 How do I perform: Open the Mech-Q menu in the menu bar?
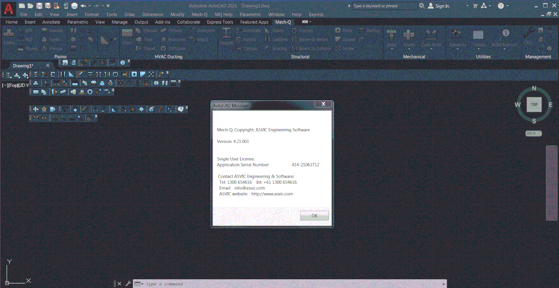click(x=200, y=14)
